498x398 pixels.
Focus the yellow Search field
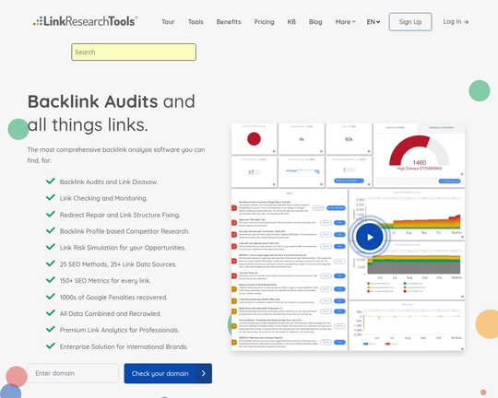134,52
